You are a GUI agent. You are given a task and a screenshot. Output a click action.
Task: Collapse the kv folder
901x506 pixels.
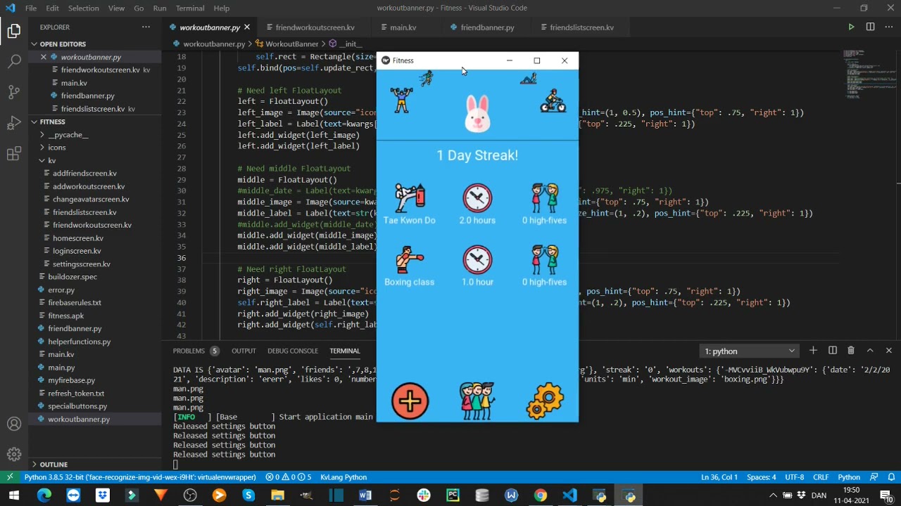51,161
